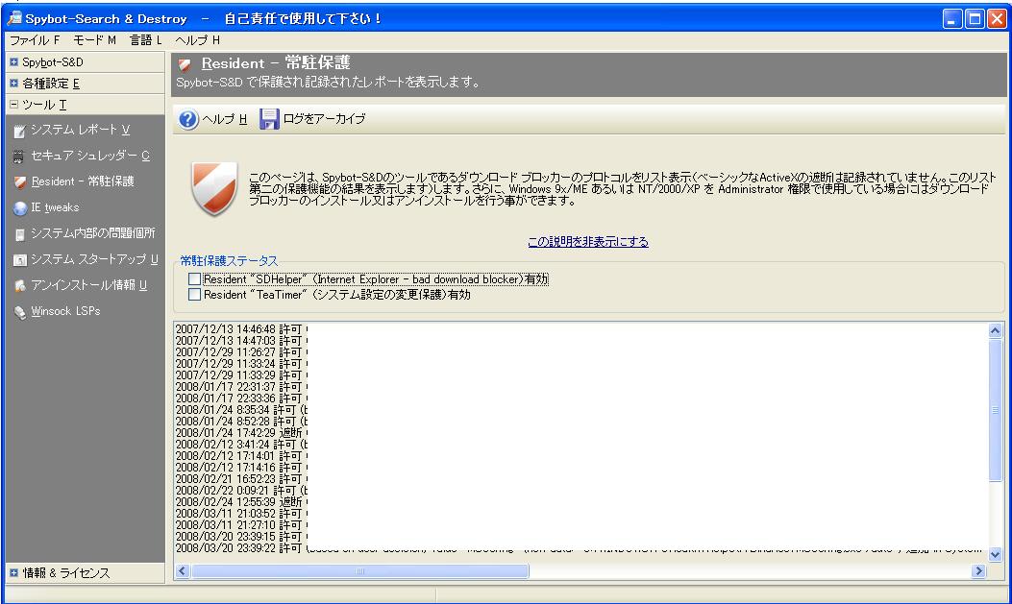This screenshot has height=604, width=1012.
Task: Click the ログをアーカイブ button label
Action: 324,119
